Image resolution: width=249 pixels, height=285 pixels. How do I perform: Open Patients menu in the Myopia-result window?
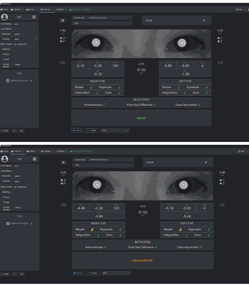tap(17, 152)
